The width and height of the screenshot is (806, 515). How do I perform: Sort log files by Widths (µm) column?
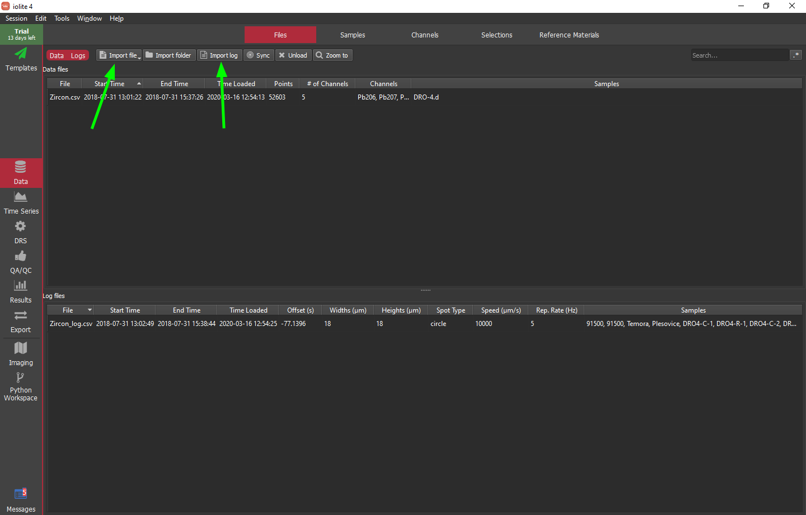click(348, 310)
